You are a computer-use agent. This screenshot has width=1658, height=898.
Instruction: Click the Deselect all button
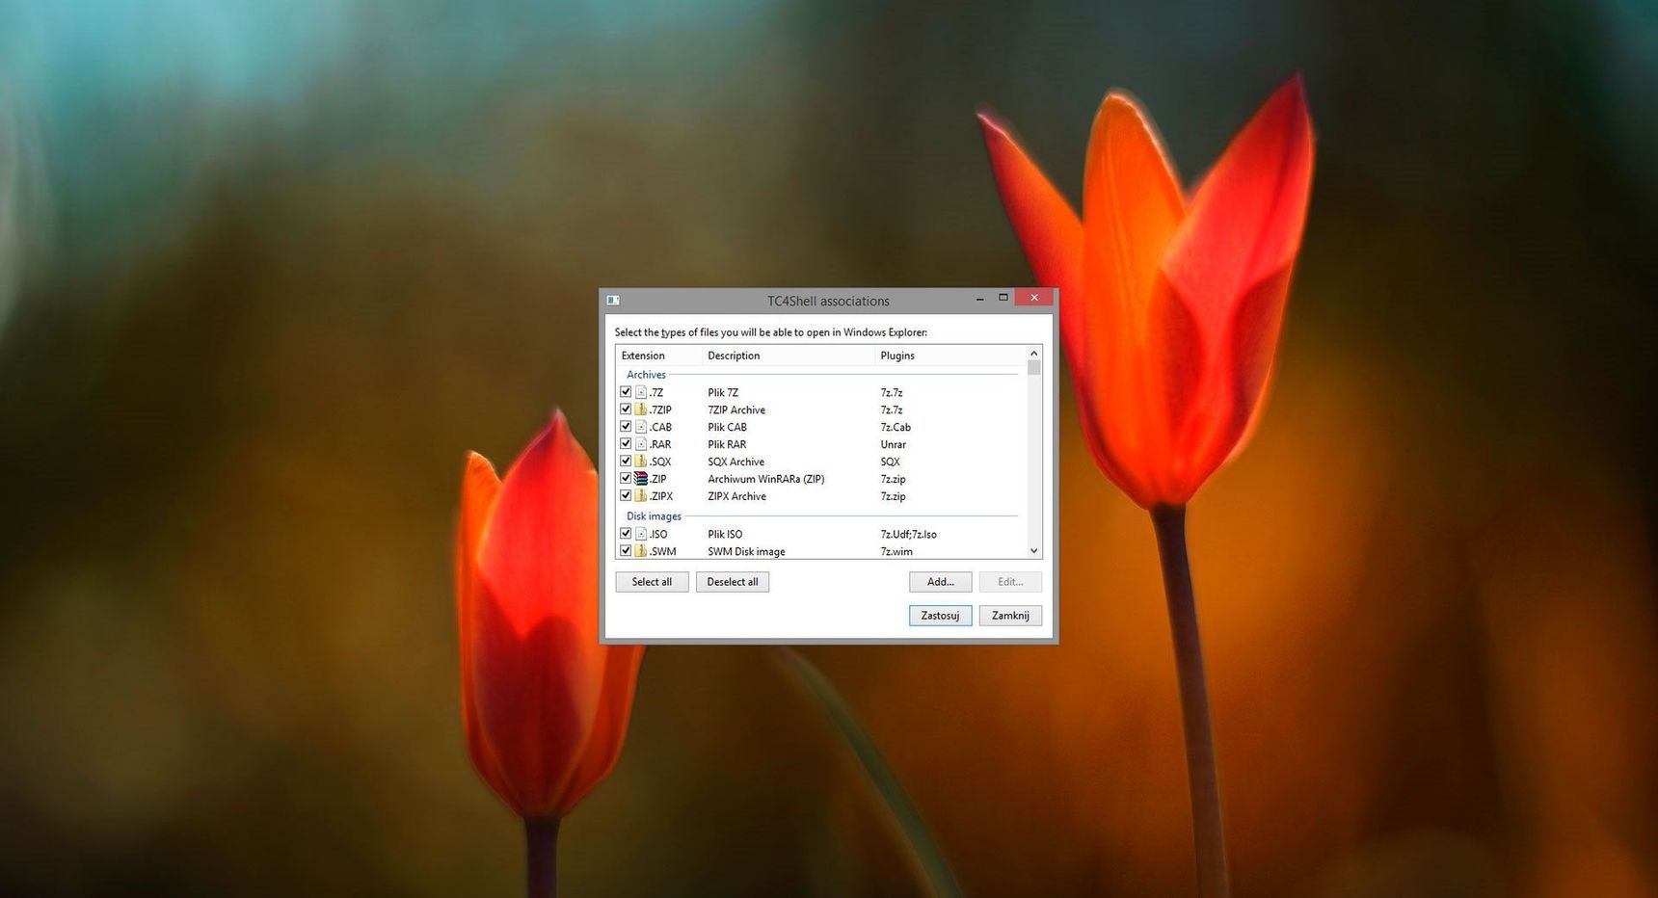tap(733, 582)
